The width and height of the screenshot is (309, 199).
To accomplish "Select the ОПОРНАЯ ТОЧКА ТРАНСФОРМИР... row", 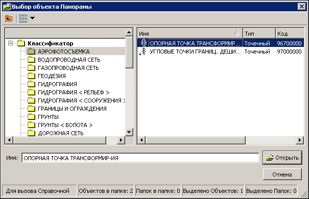I will pos(221,43).
